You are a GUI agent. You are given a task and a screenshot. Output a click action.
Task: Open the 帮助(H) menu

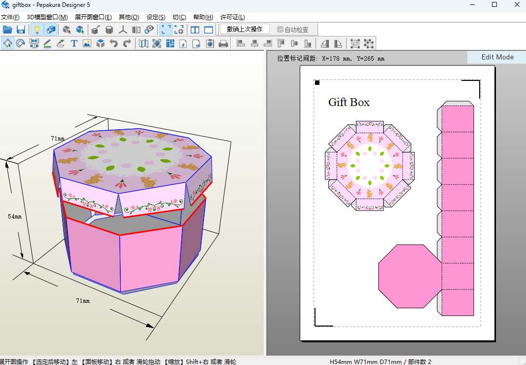203,17
